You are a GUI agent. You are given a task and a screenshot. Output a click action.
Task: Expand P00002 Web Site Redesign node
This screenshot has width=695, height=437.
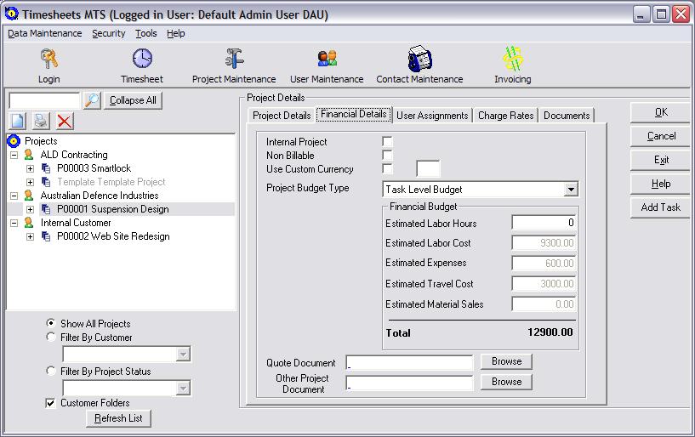point(30,236)
